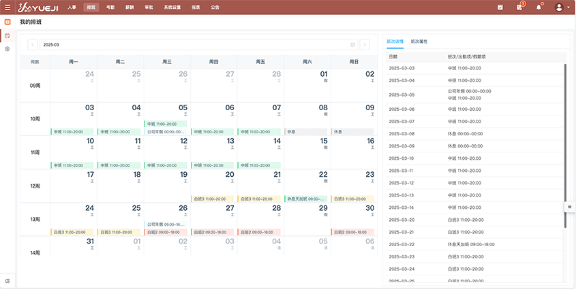Open the notification bell icon

pos(539,7)
